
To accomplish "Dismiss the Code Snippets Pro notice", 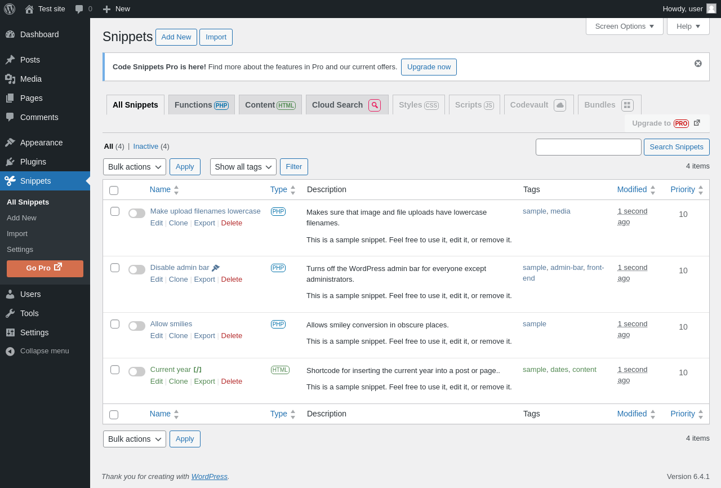I will click(698, 64).
